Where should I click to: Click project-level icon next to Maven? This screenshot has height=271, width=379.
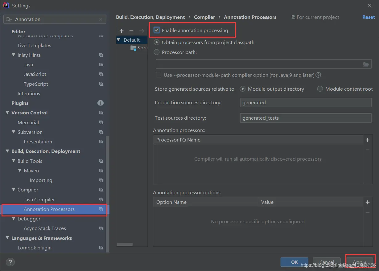101,170
